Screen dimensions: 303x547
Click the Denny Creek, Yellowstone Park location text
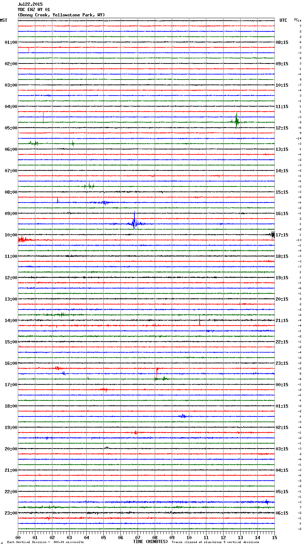point(61,15)
